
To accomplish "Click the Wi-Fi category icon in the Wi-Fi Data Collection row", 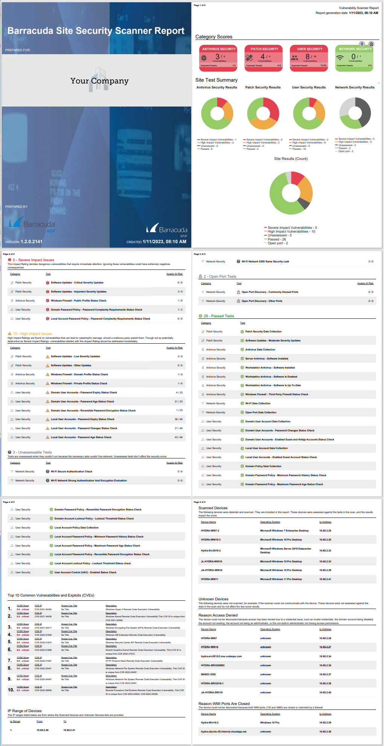I will click(x=203, y=403).
